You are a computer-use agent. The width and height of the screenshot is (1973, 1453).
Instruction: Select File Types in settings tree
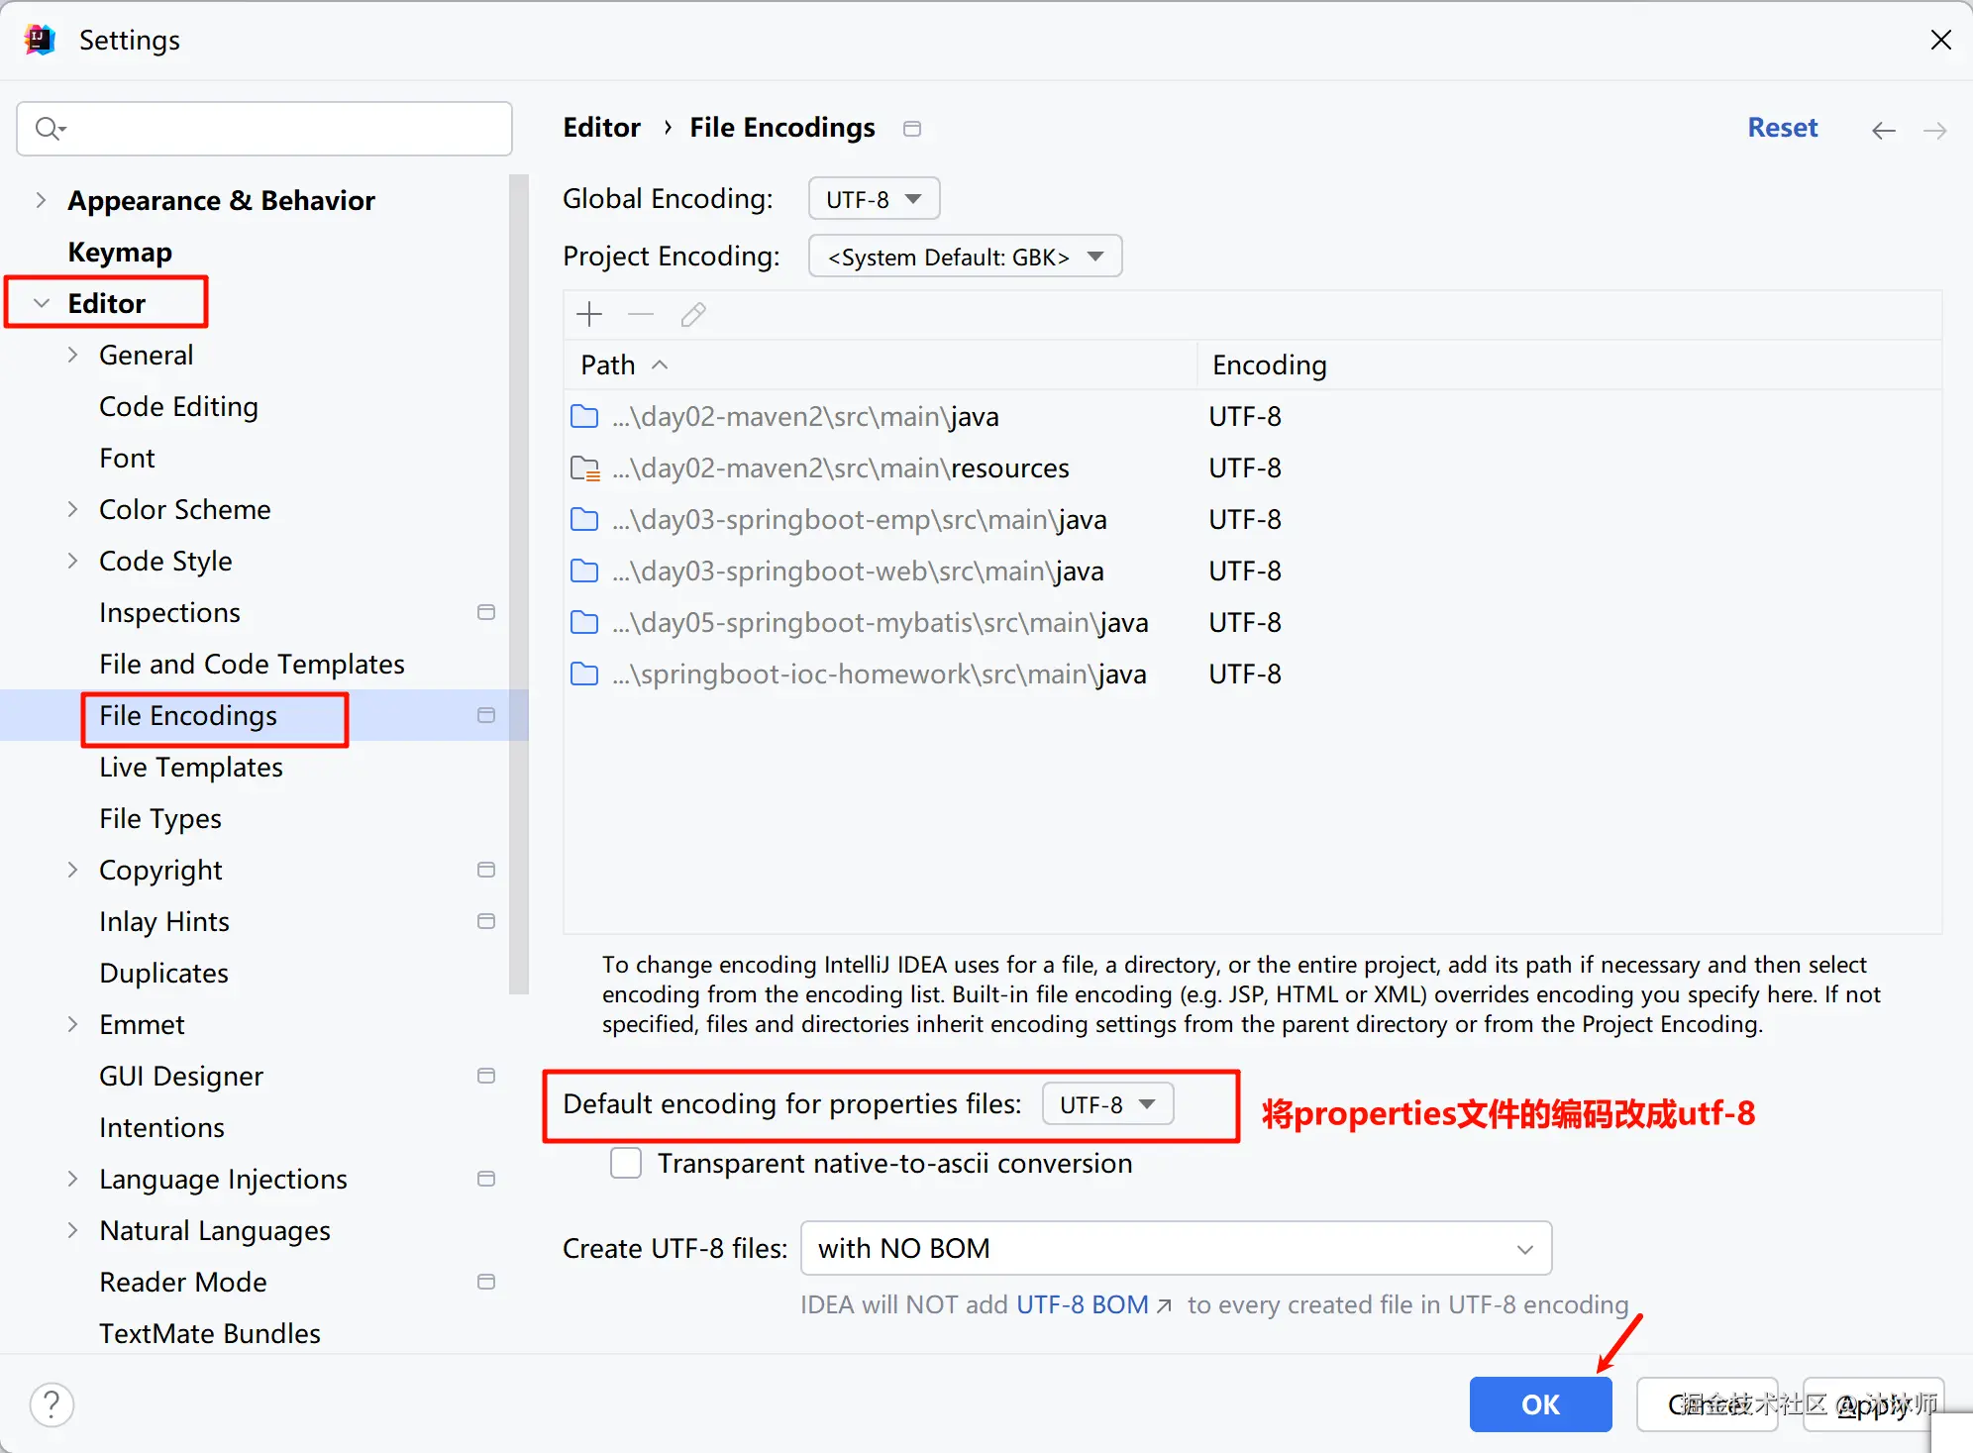[160, 818]
